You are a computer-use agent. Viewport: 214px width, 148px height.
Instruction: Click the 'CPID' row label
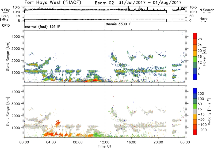tap(6, 25)
